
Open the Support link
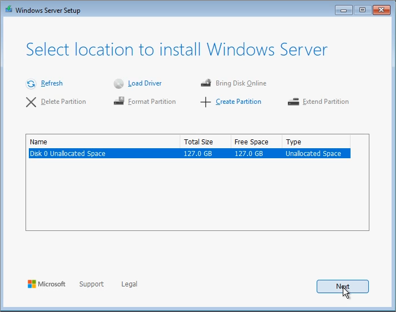tap(92, 284)
